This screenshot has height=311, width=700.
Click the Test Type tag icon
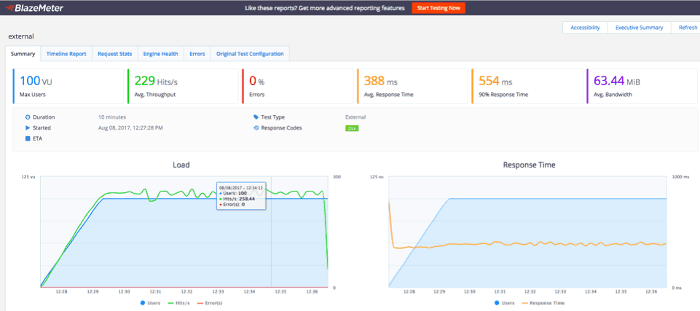(256, 117)
